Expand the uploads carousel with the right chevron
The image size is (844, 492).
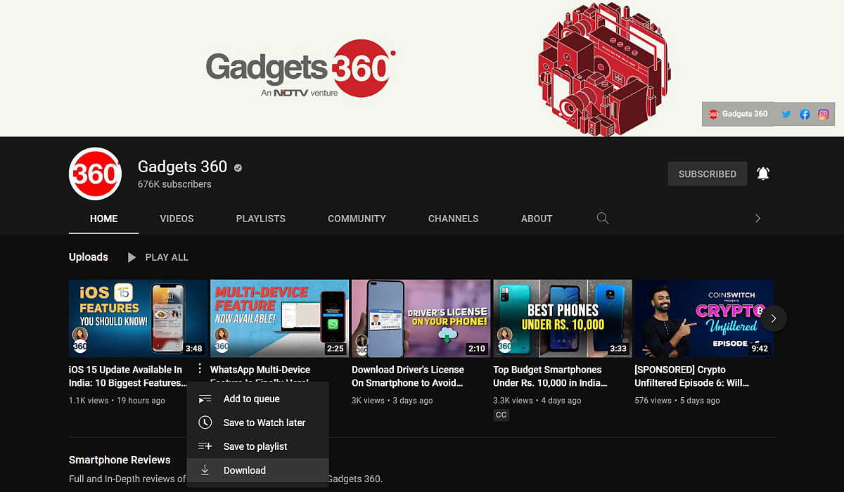click(x=774, y=318)
